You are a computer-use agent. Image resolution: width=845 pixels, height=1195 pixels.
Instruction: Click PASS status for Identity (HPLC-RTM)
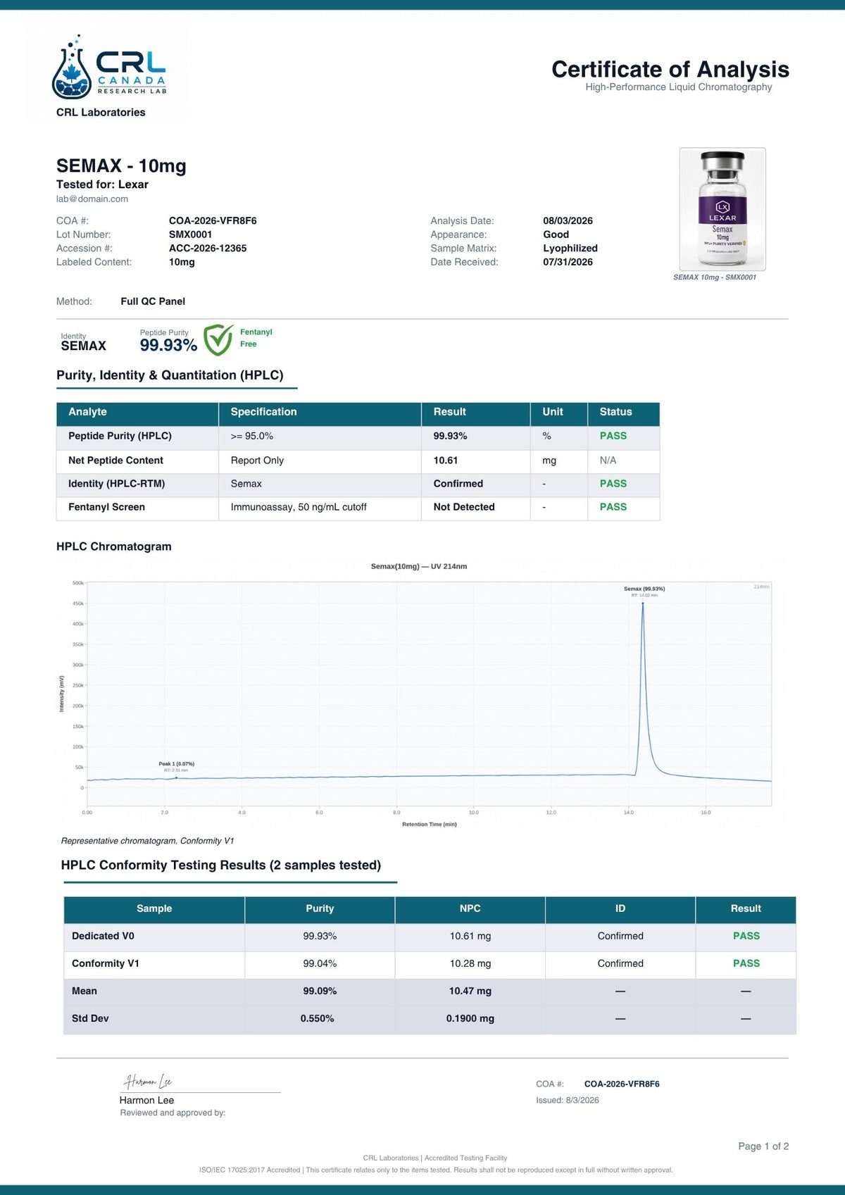[x=613, y=484]
